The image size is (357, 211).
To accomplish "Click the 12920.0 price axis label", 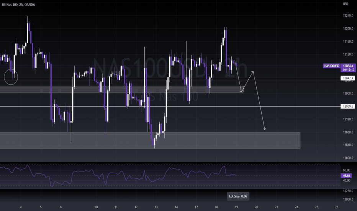I will [x=348, y=119].
